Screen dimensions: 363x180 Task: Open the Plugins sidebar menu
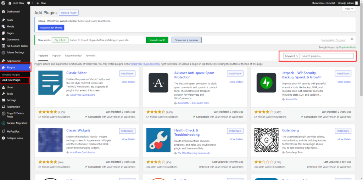(15, 68)
